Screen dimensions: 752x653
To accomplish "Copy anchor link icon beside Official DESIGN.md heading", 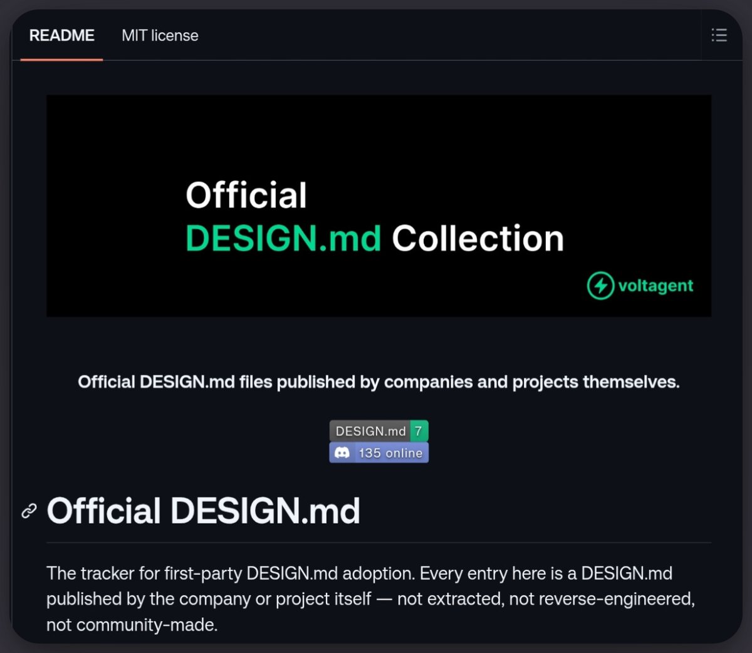I will [29, 511].
